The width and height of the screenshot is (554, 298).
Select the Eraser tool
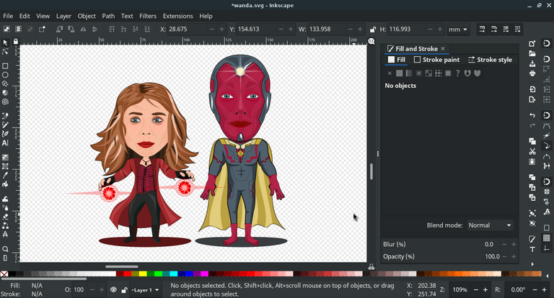[x=5, y=217]
